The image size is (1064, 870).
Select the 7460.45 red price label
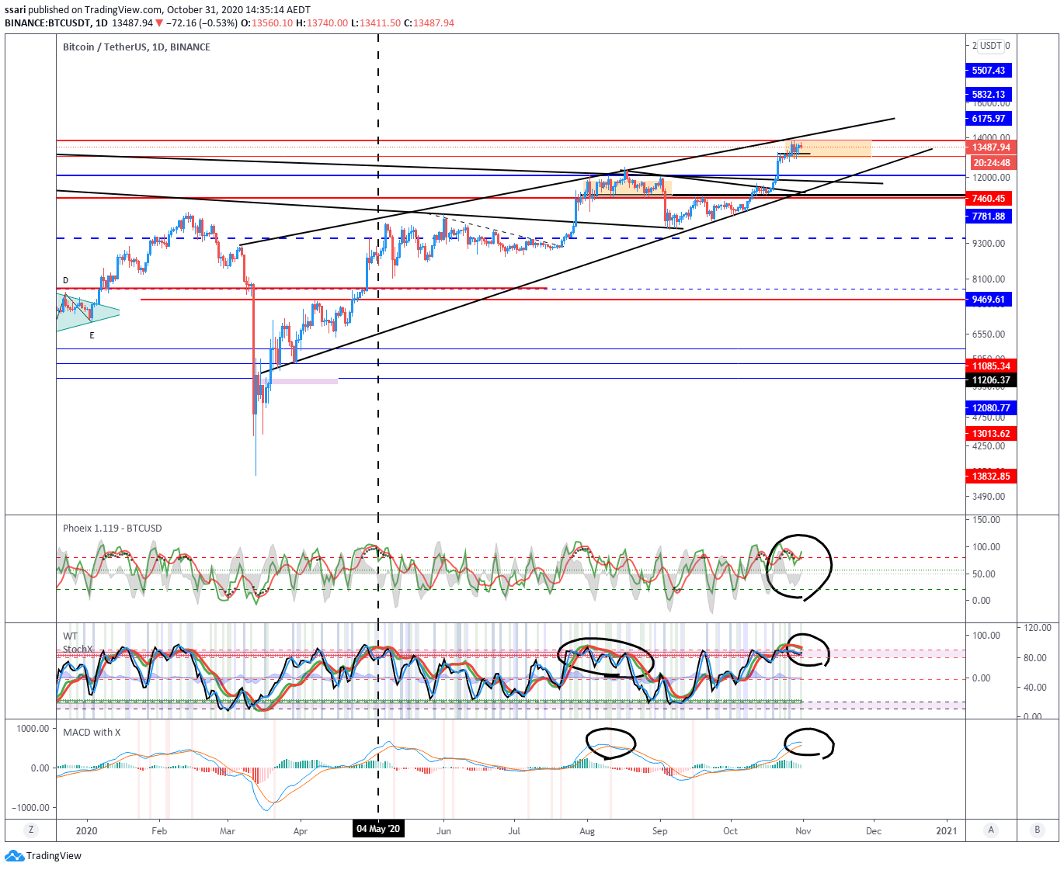click(989, 199)
